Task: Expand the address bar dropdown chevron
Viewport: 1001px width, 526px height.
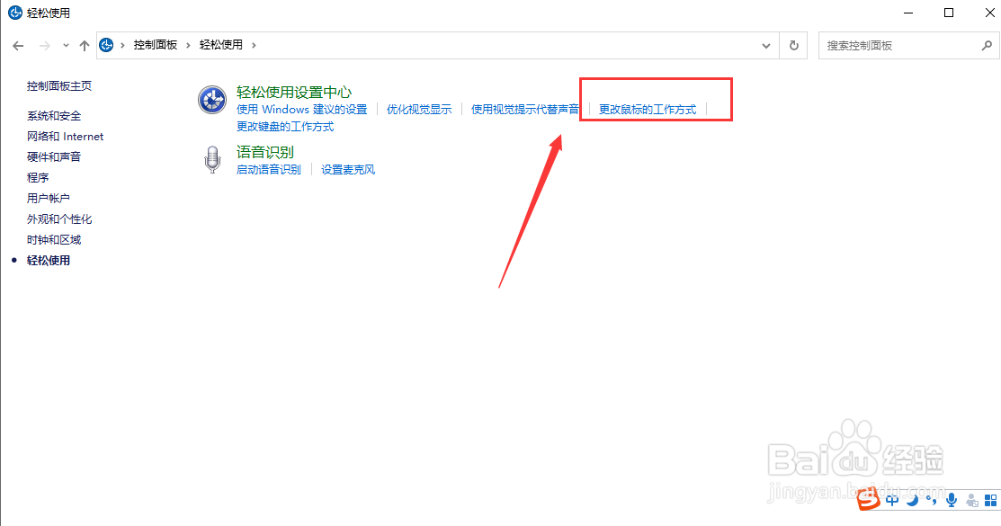Action: click(x=765, y=45)
